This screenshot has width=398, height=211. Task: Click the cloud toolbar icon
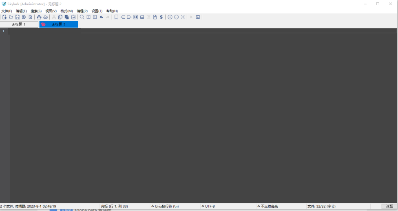pyautogui.click(x=45, y=17)
